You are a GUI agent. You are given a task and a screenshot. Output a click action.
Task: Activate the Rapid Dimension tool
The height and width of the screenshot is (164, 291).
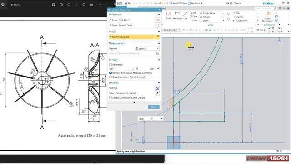(x=268, y=16)
